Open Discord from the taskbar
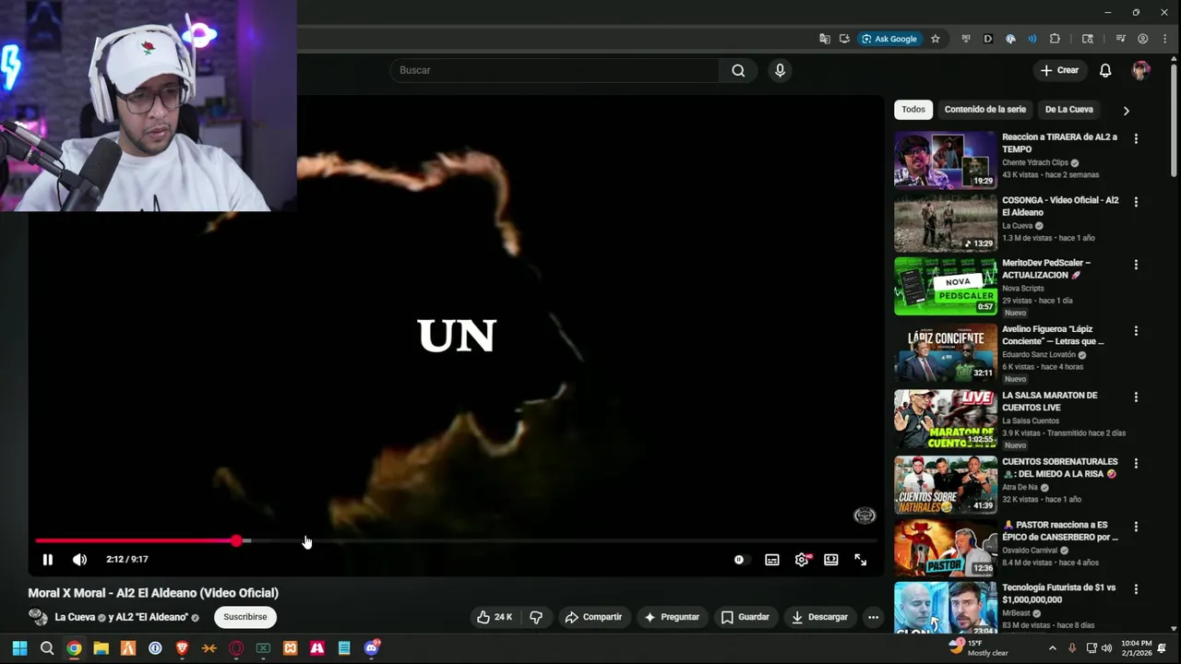This screenshot has width=1181, height=664. (372, 648)
